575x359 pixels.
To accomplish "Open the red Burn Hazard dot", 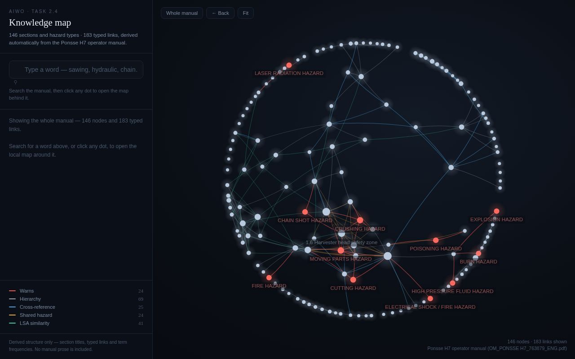I will coord(478,254).
